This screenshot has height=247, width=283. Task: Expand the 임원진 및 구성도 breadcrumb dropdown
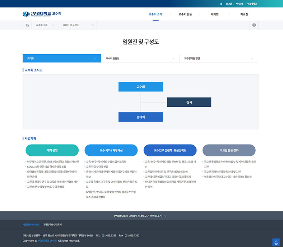pos(78,25)
